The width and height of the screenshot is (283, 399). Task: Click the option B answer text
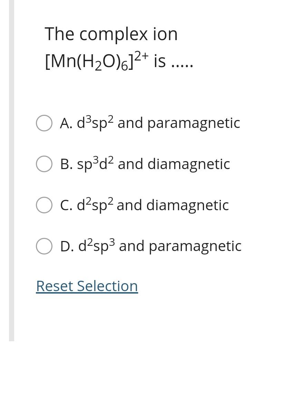145,164
